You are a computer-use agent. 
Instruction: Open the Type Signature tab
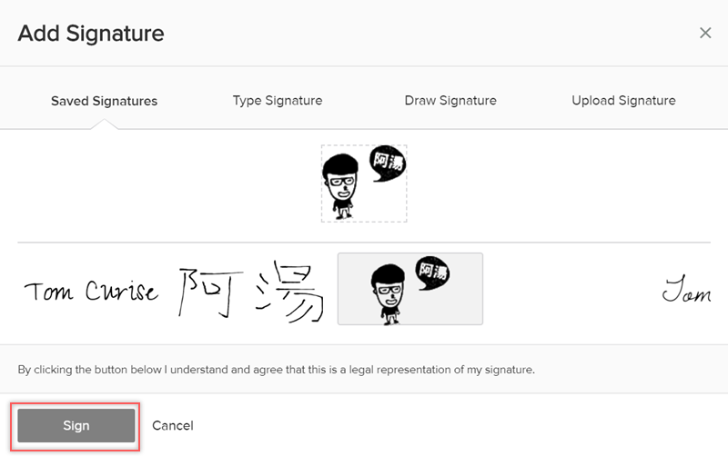[x=278, y=101]
